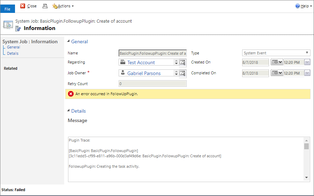
Task: Open the Gabriel Parsons owner link
Action: 144,73
